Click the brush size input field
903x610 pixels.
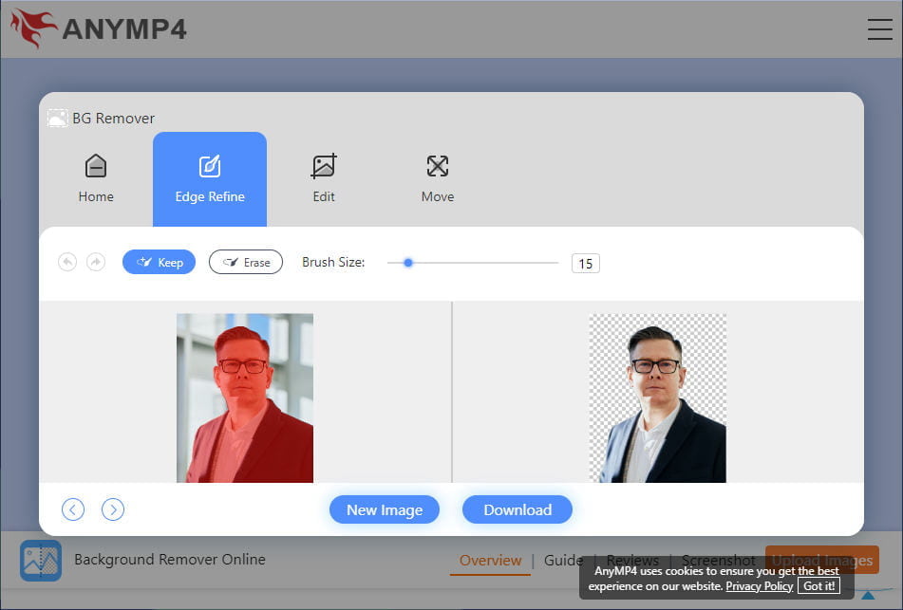coord(585,263)
